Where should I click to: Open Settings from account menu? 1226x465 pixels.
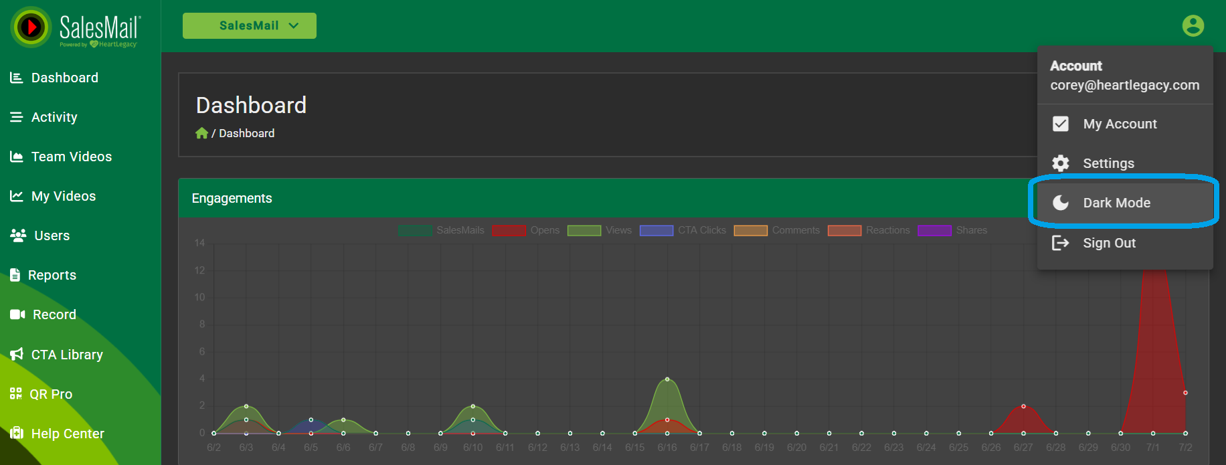point(1108,163)
